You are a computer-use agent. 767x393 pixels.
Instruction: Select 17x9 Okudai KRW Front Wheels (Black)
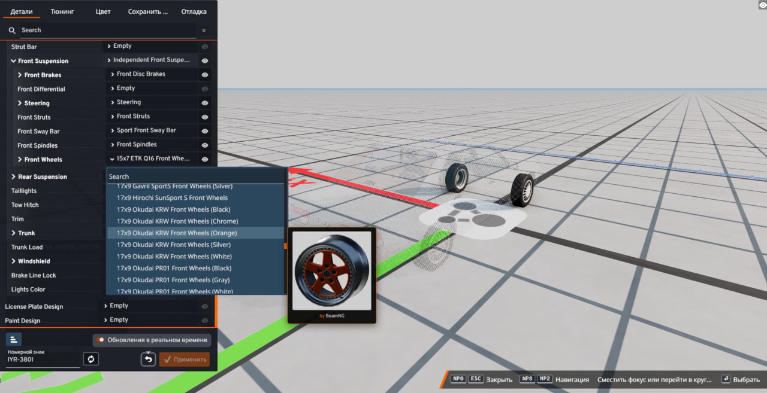[195, 209]
